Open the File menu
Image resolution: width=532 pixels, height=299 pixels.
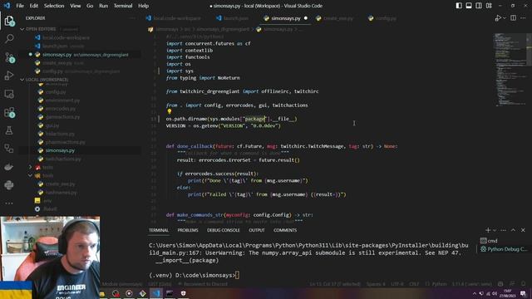pos(20,6)
